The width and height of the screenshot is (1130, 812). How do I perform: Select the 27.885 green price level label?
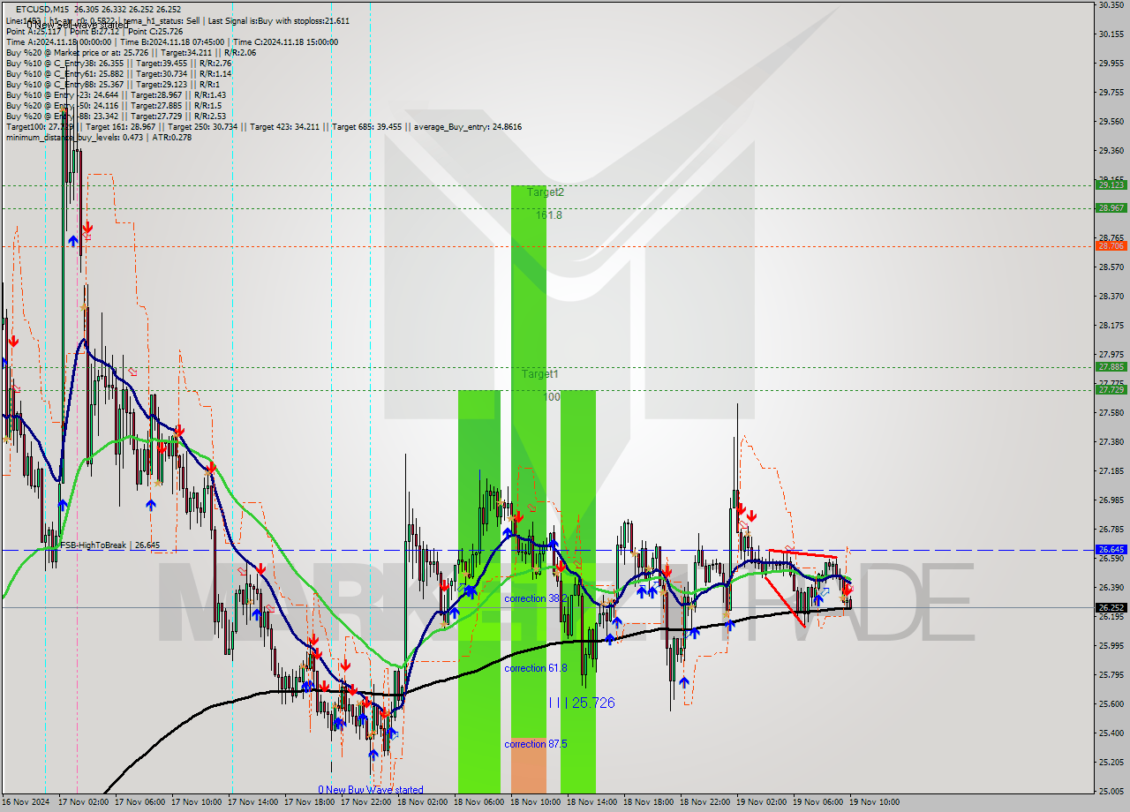coord(1111,367)
